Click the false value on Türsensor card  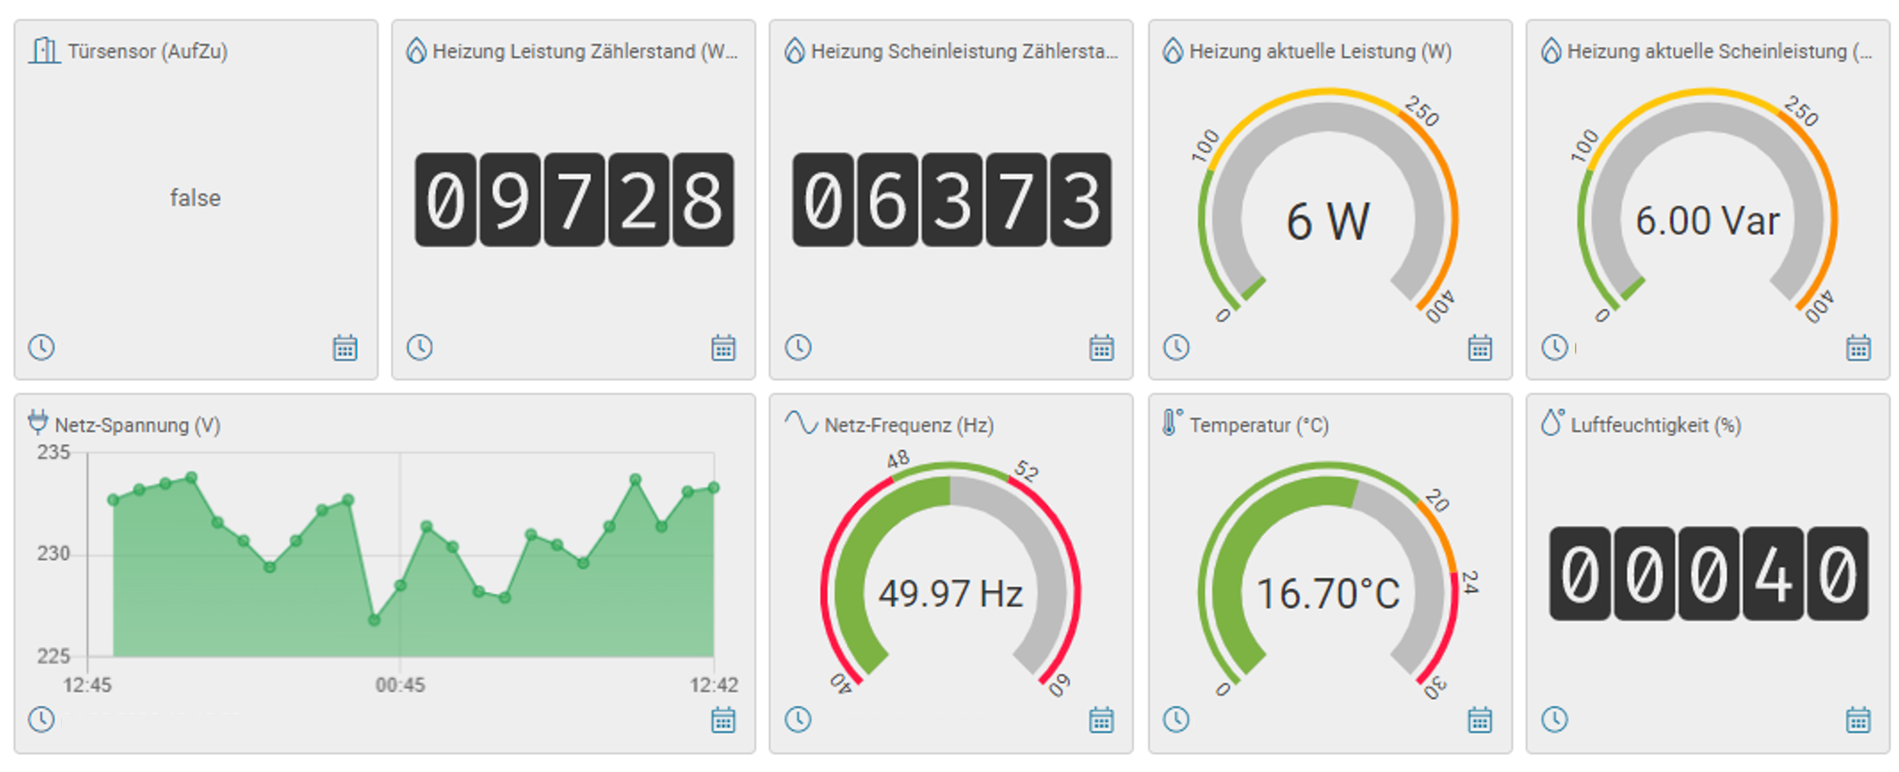tap(195, 198)
